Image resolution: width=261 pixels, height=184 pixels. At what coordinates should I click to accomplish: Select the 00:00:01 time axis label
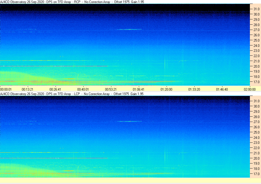pyautogui.click(x=6, y=89)
